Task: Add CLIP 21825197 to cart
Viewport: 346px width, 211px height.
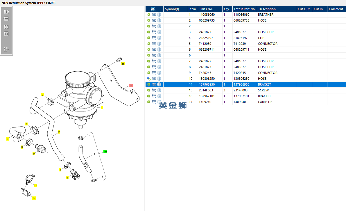Action: pos(154,38)
